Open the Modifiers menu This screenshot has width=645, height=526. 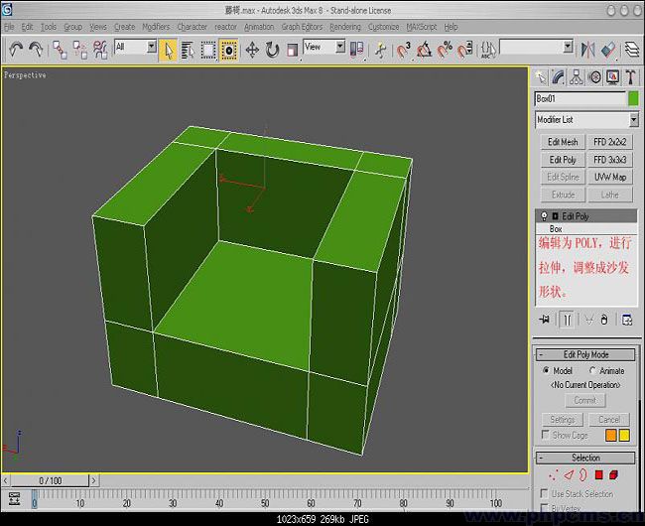[x=156, y=27]
